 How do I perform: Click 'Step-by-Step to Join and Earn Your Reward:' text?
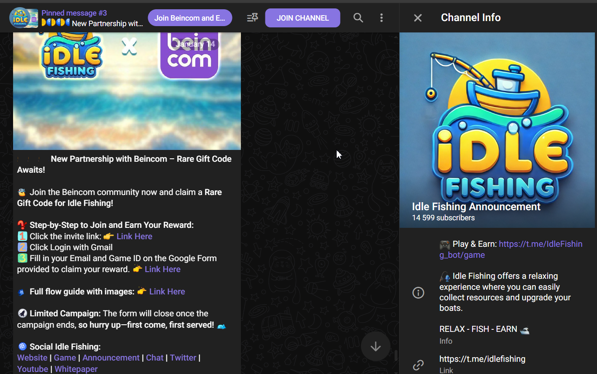point(111,225)
